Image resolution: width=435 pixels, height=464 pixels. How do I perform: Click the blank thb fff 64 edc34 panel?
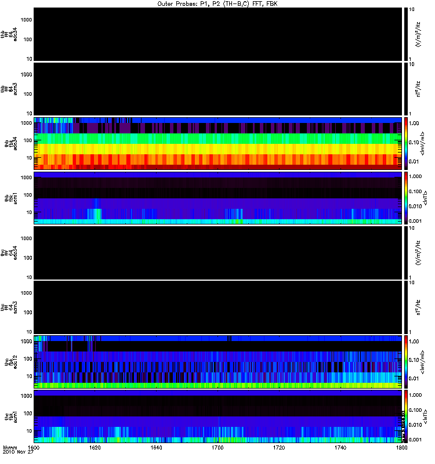[217, 34]
